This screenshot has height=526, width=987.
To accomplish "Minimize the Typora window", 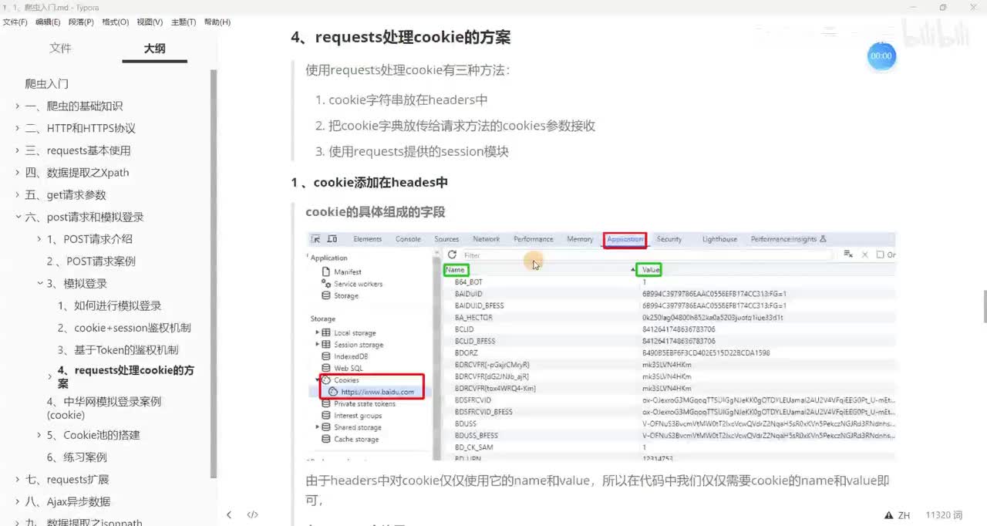I will [911, 7].
